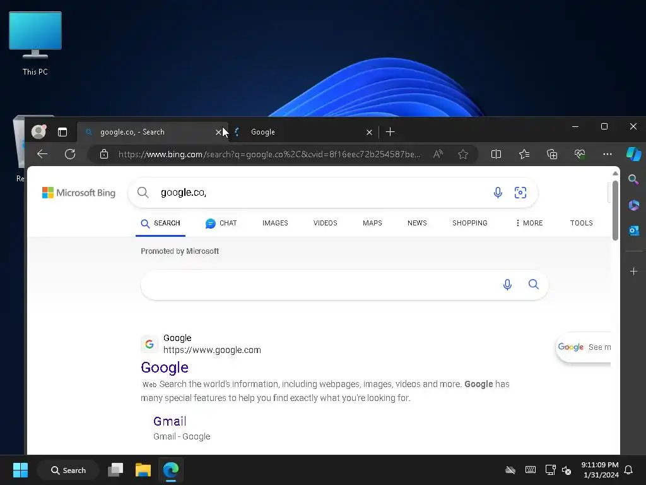Click search icon in promoted search box
This screenshot has height=485, width=646.
(x=534, y=284)
